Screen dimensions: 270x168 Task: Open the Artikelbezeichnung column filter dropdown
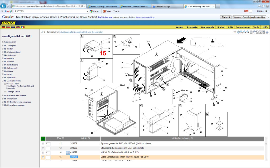(x=192, y=138)
